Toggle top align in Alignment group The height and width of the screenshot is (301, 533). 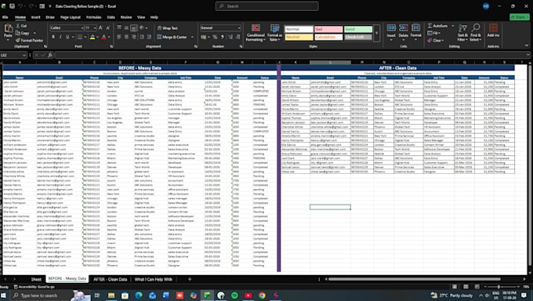tap(119, 28)
